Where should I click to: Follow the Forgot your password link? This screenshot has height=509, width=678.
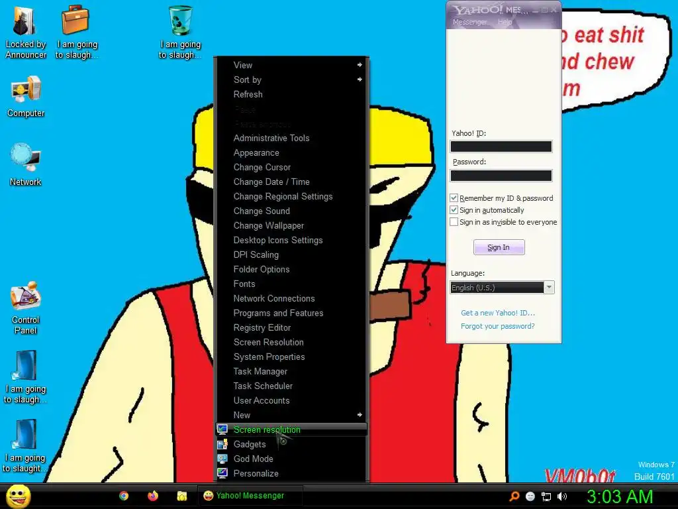[498, 326]
